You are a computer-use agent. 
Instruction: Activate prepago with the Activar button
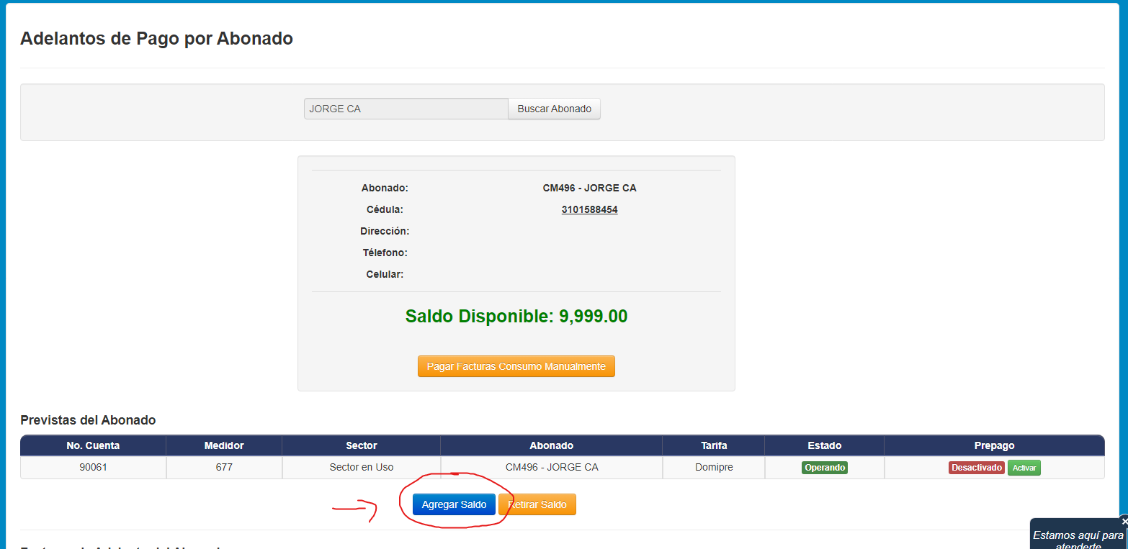click(x=1024, y=468)
